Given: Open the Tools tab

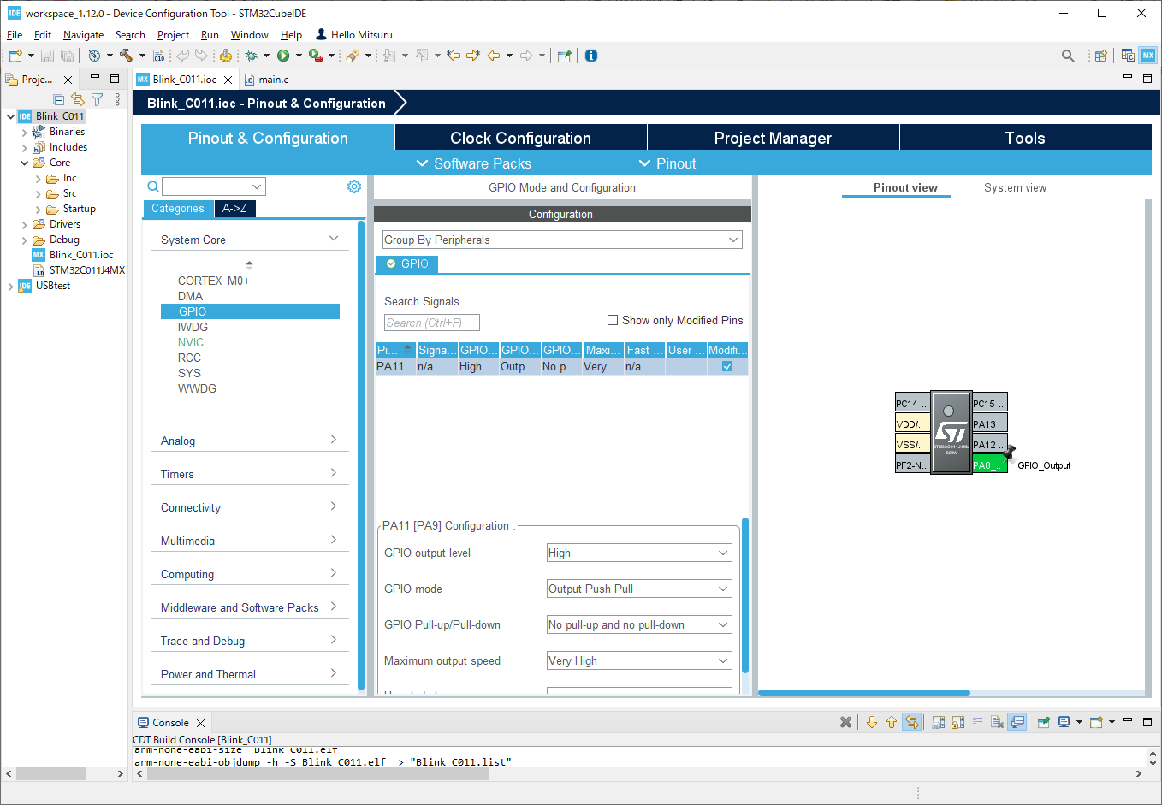Looking at the screenshot, I should 1025,138.
